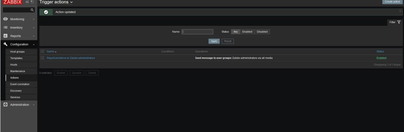Click the Filter tab label
This screenshot has height=132, width=404.
click(x=392, y=22)
